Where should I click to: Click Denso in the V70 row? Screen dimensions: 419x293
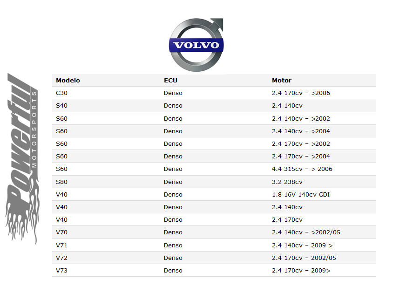pyautogui.click(x=173, y=232)
